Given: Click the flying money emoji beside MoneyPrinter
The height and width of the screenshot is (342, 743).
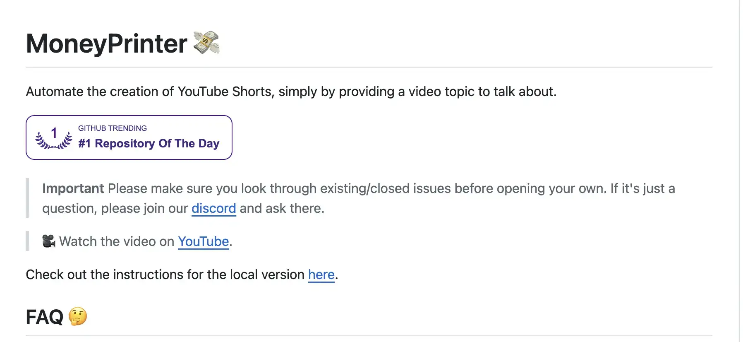Looking at the screenshot, I should coord(206,43).
